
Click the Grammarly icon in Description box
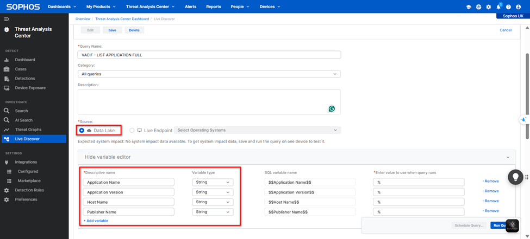(332, 109)
